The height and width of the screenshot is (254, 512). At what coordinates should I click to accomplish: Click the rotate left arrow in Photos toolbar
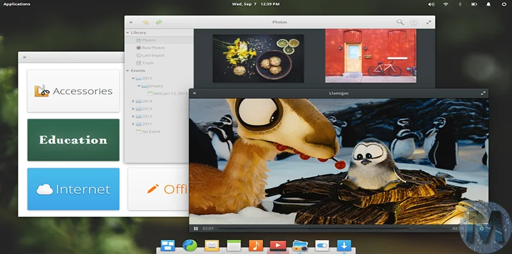coord(146,22)
